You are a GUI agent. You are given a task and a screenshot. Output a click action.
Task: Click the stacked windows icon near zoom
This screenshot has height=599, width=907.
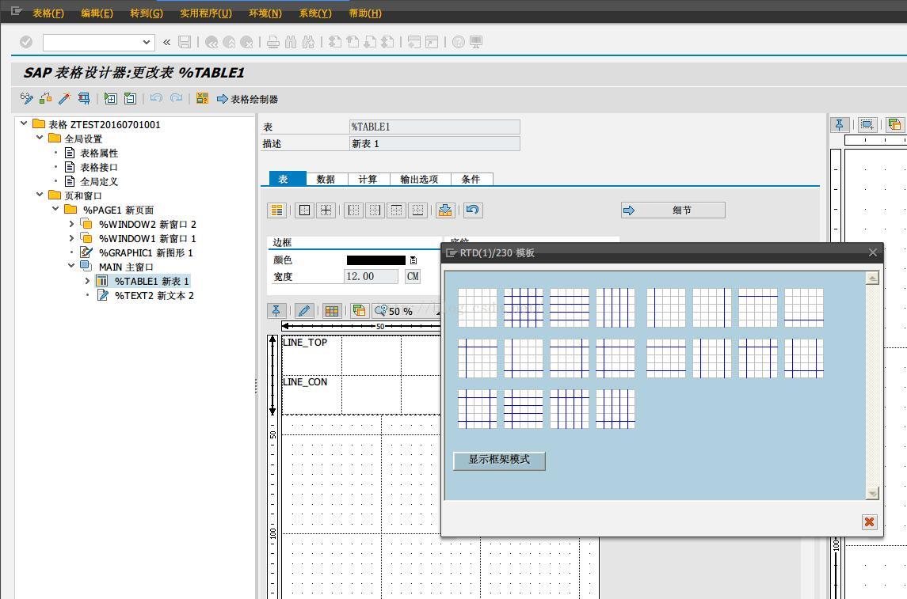pyautogui.click(x=359, y=311)
